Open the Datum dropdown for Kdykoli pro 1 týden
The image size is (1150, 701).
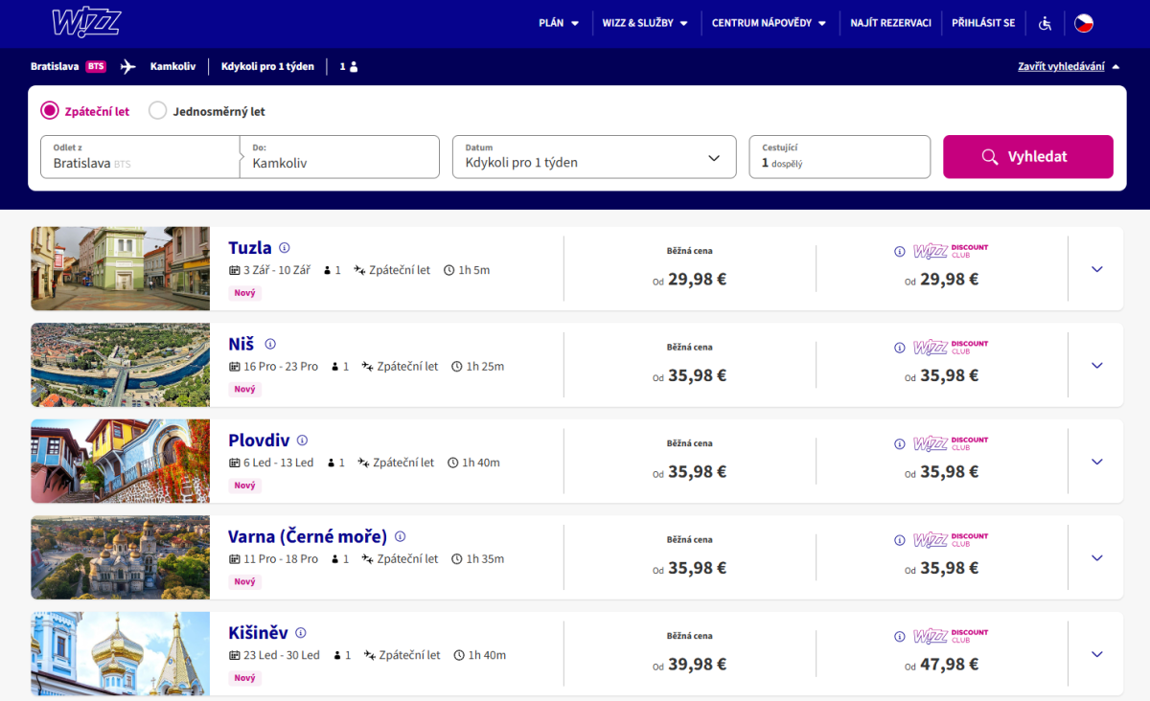593,157
